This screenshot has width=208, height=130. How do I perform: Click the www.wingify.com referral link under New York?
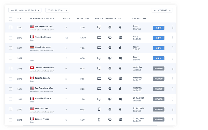click(42, 112)
